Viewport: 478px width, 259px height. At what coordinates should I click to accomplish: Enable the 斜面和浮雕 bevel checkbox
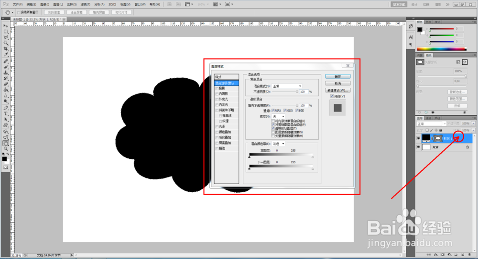[217, 111]
